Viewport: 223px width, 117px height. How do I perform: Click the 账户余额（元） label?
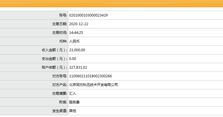(54, 67)
